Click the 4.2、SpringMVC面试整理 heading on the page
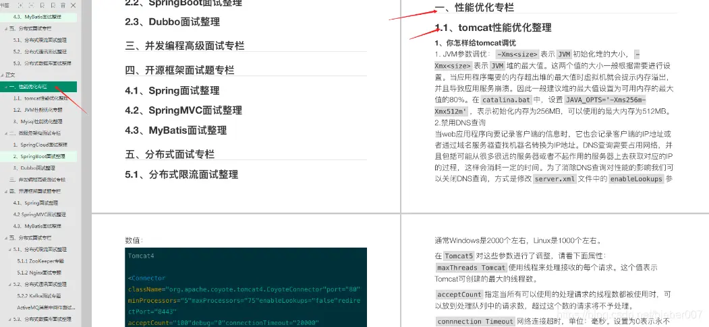This screenshot has width=709, height=327. point(183,111)
